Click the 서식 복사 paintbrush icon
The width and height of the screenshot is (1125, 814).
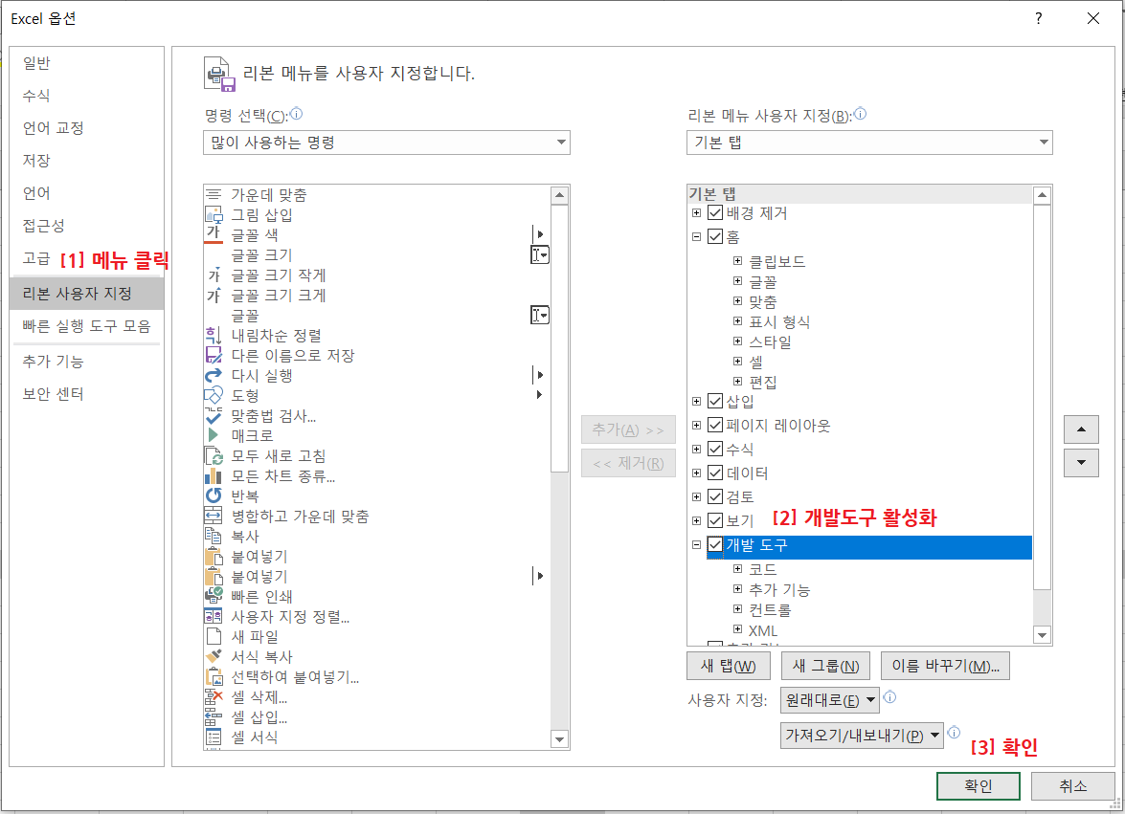214,656
